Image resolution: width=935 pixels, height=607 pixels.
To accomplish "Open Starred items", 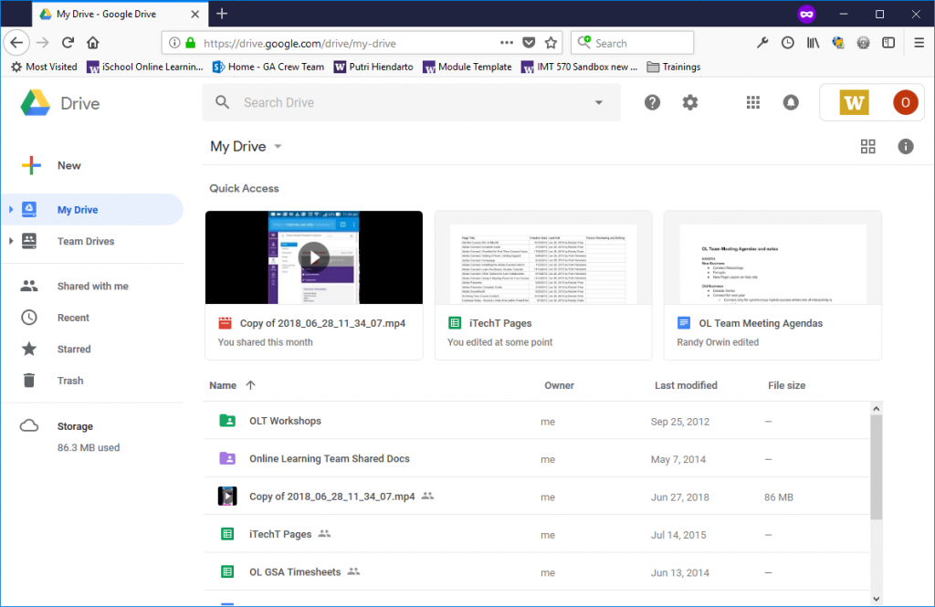I will click(x=92, y=350).
